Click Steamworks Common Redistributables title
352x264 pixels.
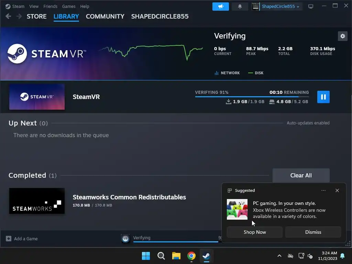(x=129, y=197)
